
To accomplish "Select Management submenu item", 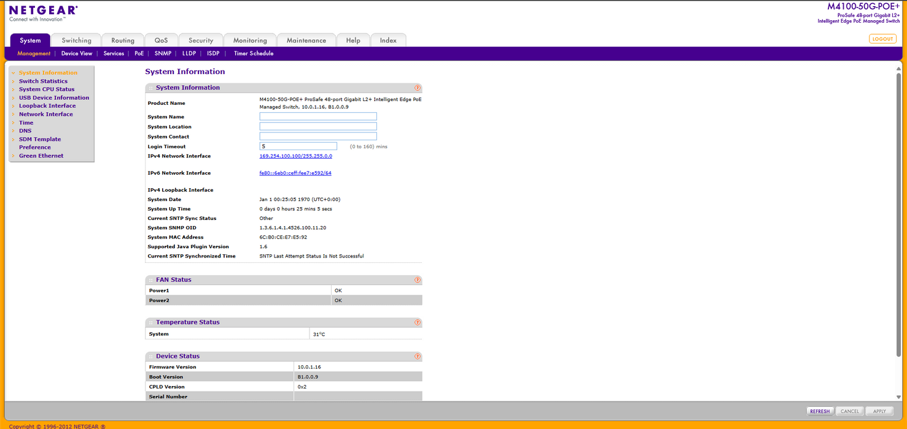I will point(34,53).
